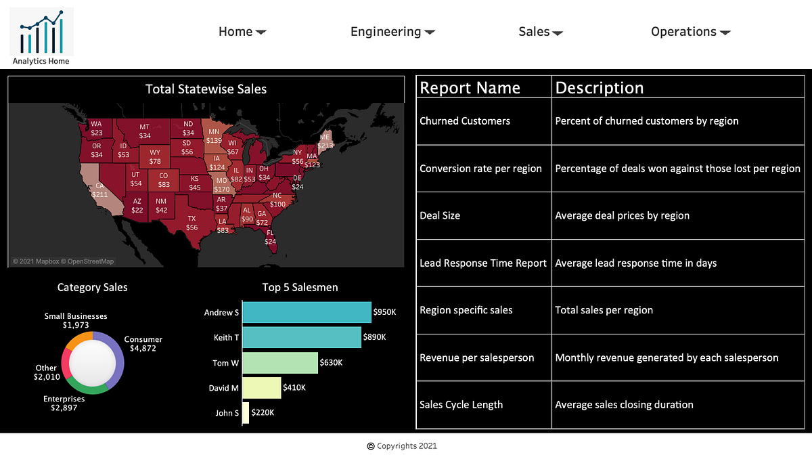The height and width of the screenshot is (457, 812).
Task: Open the Operations dropdown menu
Action: pyautogui.click(x=690, y=31)
